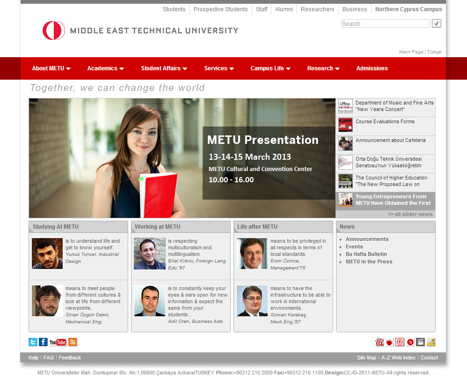Screen dimensions: 467x388
Task: Click the concentric red circles square icon
Action: coord(400,342)
